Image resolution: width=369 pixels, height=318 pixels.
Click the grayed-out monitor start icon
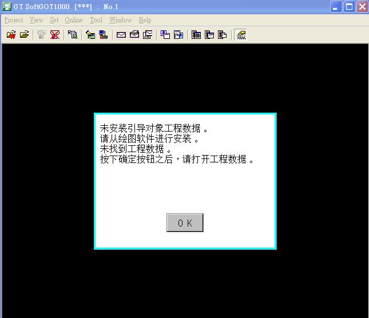42,35
